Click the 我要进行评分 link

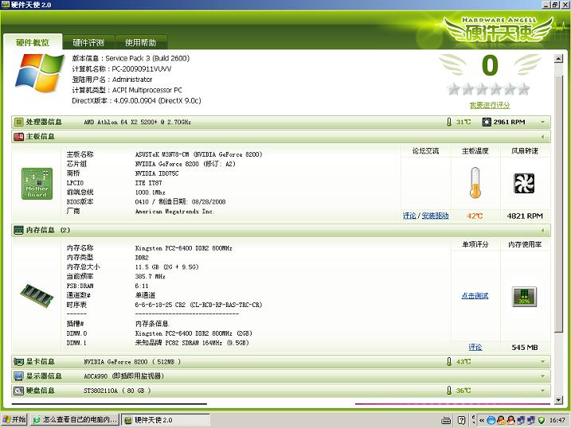point(490,105)
